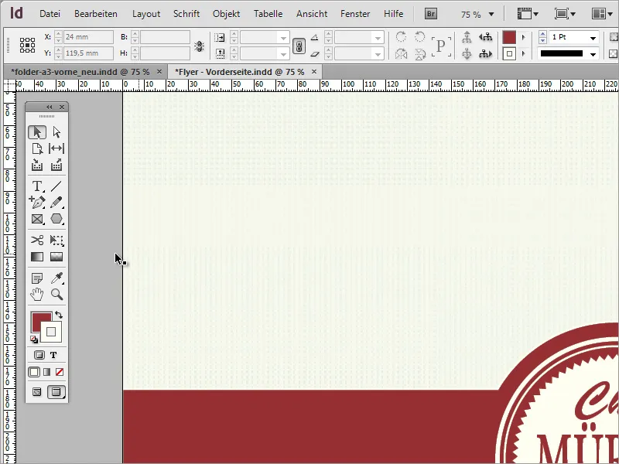Select the Line tool
619x464 pixels.
click(56, 186)
